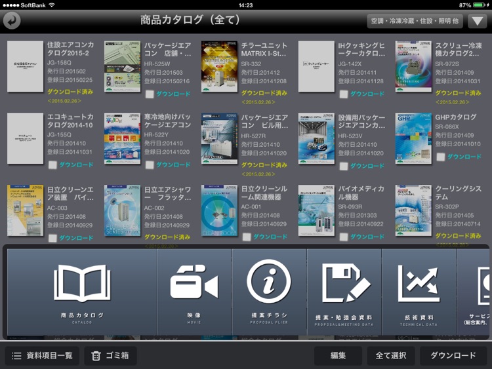Open the 資料項目一覧 list menu
The height and width of the screenshot is (369, 492).
tap(43, 356)
